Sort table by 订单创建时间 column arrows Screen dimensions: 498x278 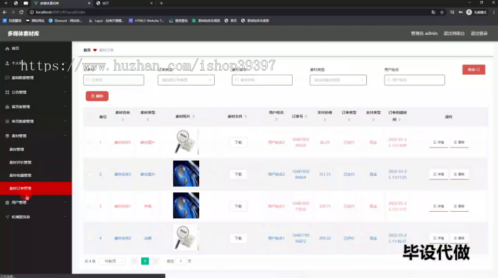coord(399,119)
